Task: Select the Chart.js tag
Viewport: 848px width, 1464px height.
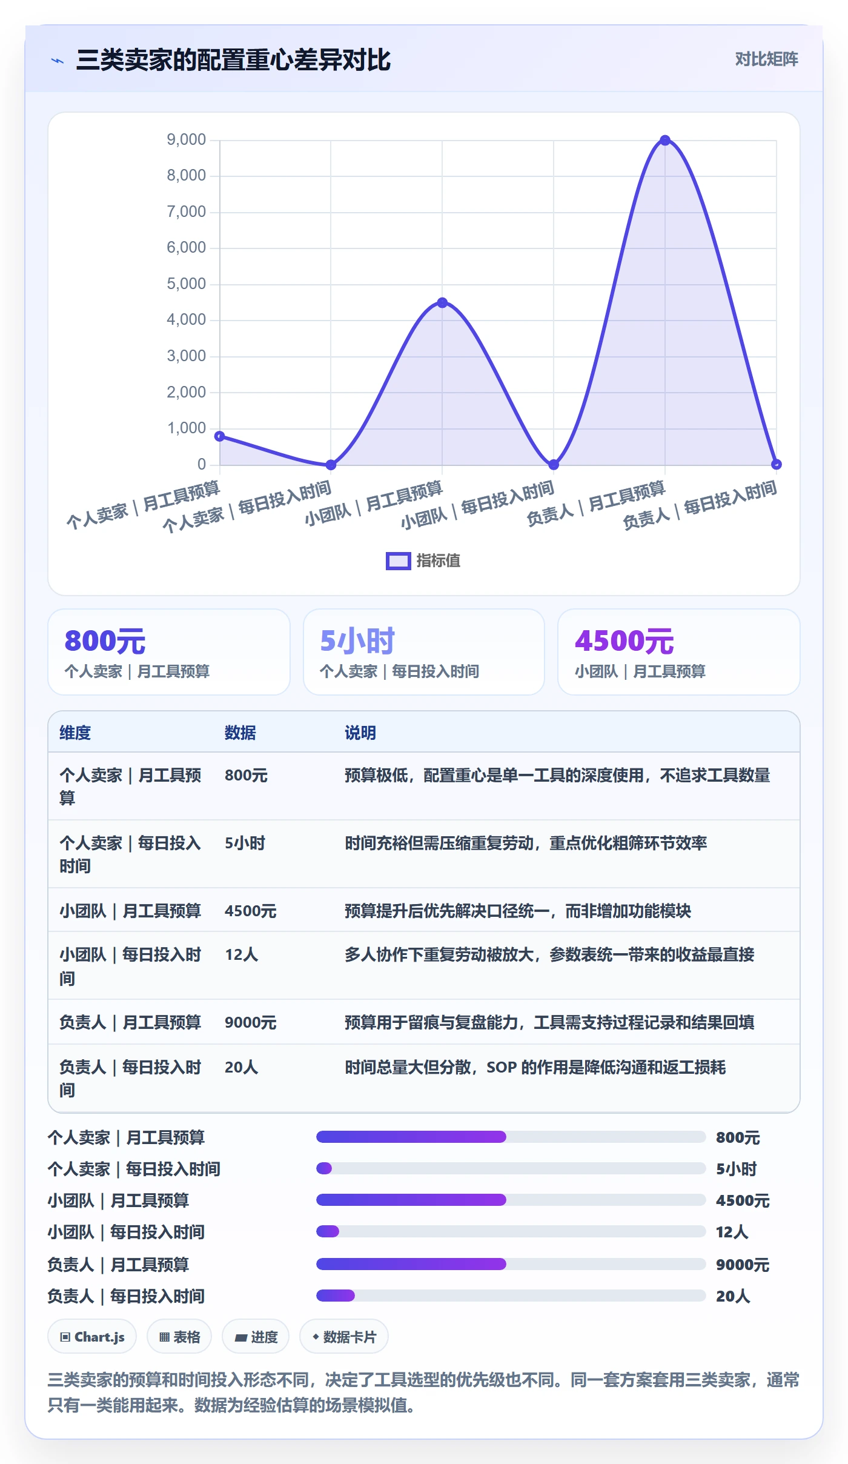Action: pos(92,1336)
